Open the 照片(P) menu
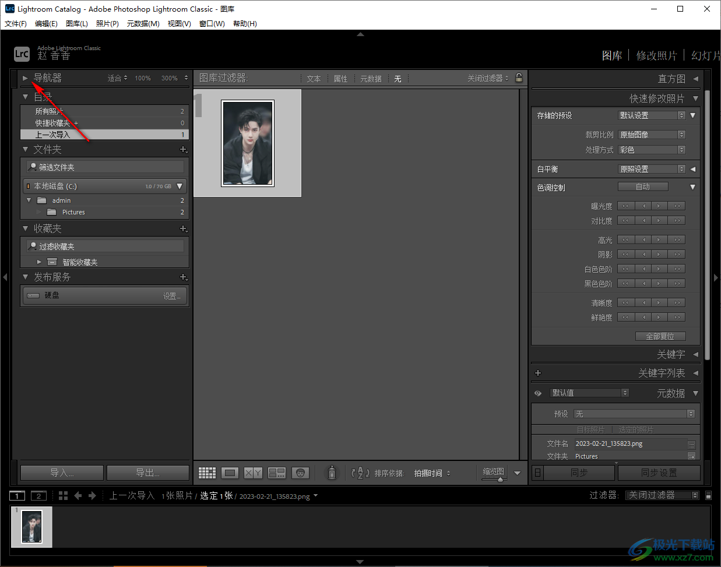Image resolution: width=721 pixels, height=567 pixels. coord(107,24)
